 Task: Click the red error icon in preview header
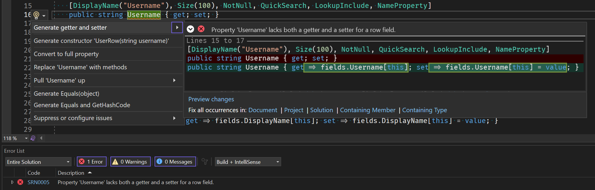(x=201, y=29)
